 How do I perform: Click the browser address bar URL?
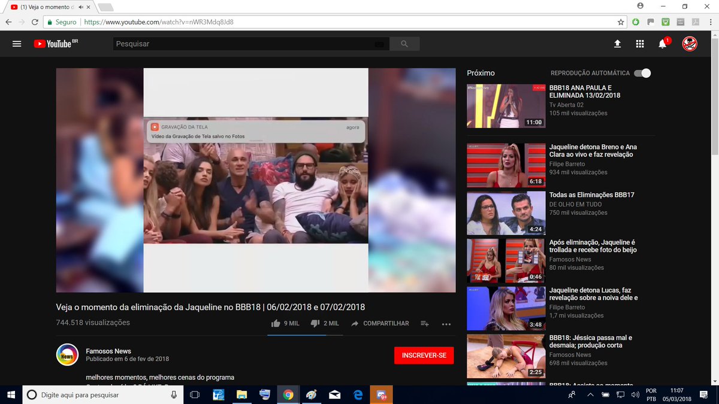click(x=159, y=22)
